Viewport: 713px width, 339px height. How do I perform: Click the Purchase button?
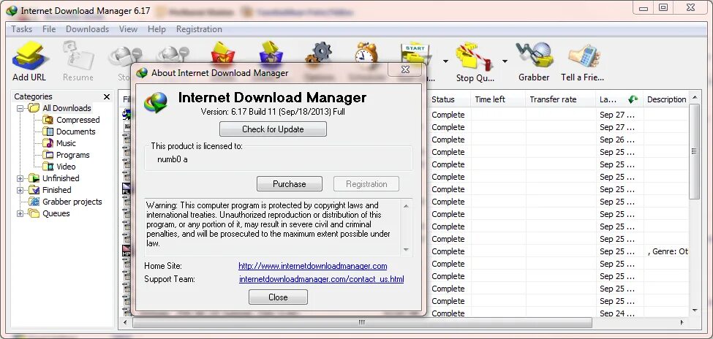click(x=289, y=184)
